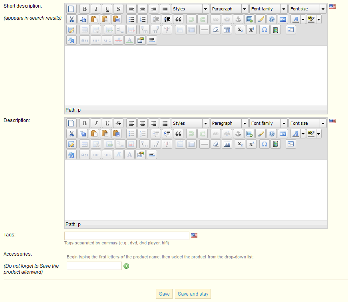Click Blockquote icon in Short description editor

178,19
